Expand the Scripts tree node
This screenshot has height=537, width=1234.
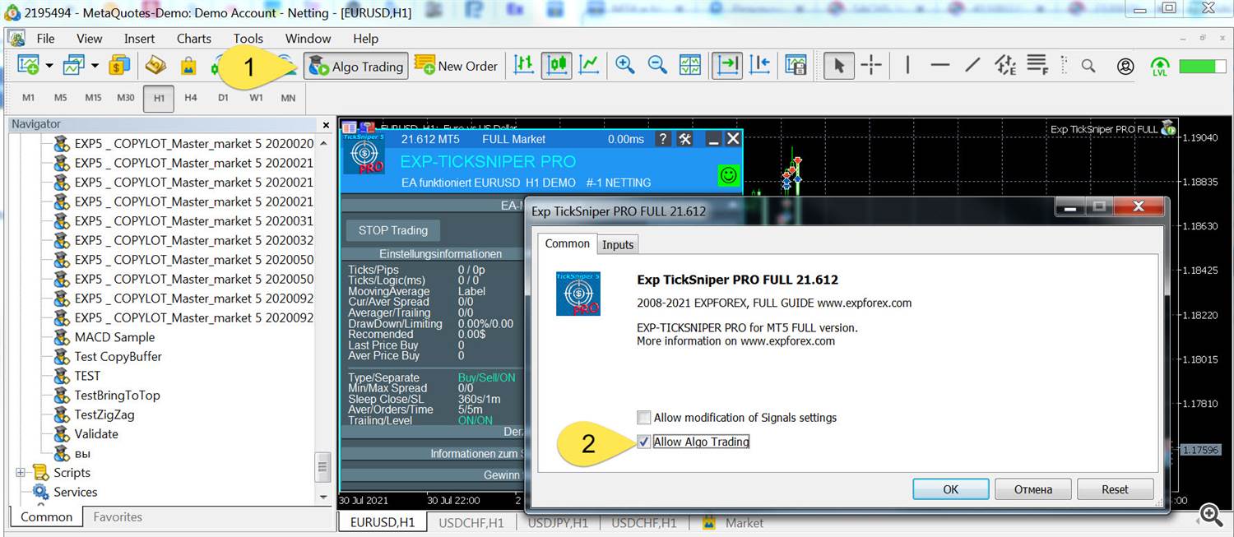pos(21,473)
